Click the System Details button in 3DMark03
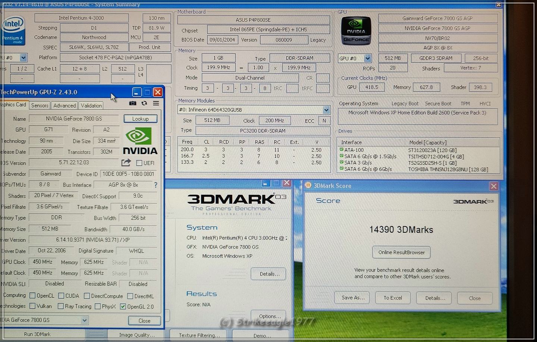537x342 pixels. click(x=268, y=274)
